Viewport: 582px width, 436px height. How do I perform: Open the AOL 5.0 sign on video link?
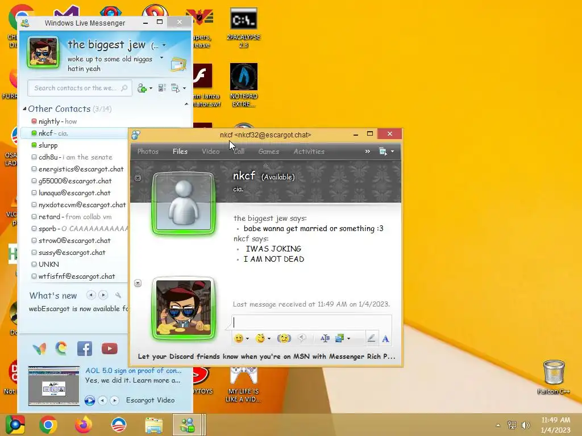(133, 370)
